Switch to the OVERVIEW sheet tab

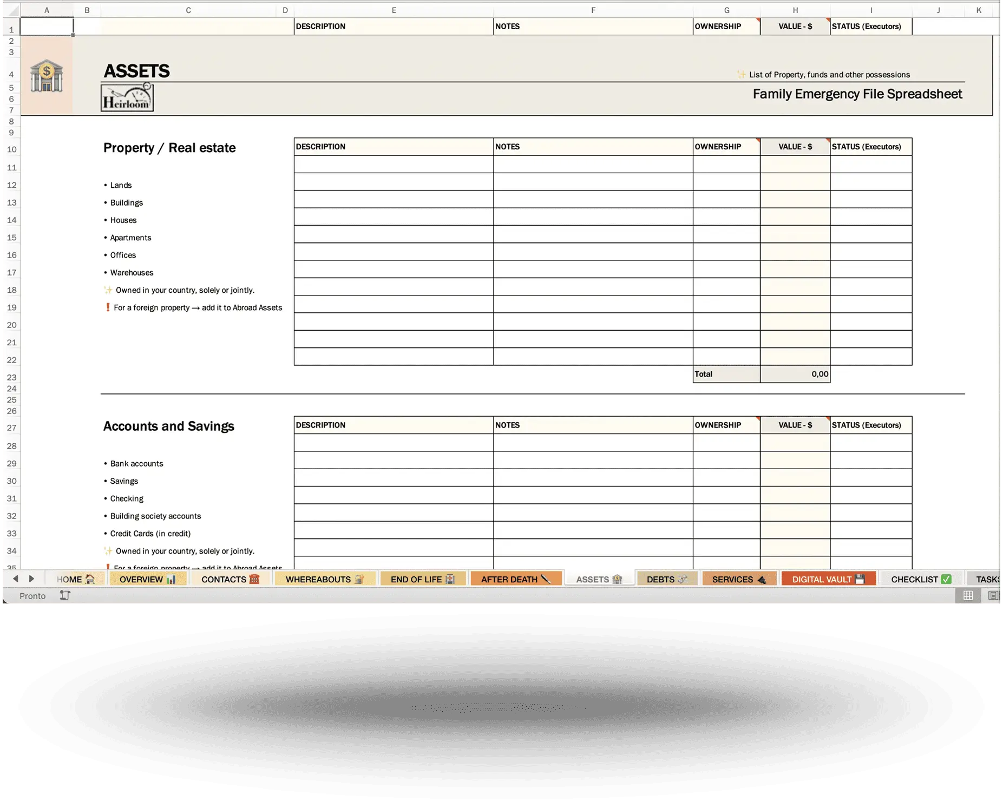pos(147,579)
